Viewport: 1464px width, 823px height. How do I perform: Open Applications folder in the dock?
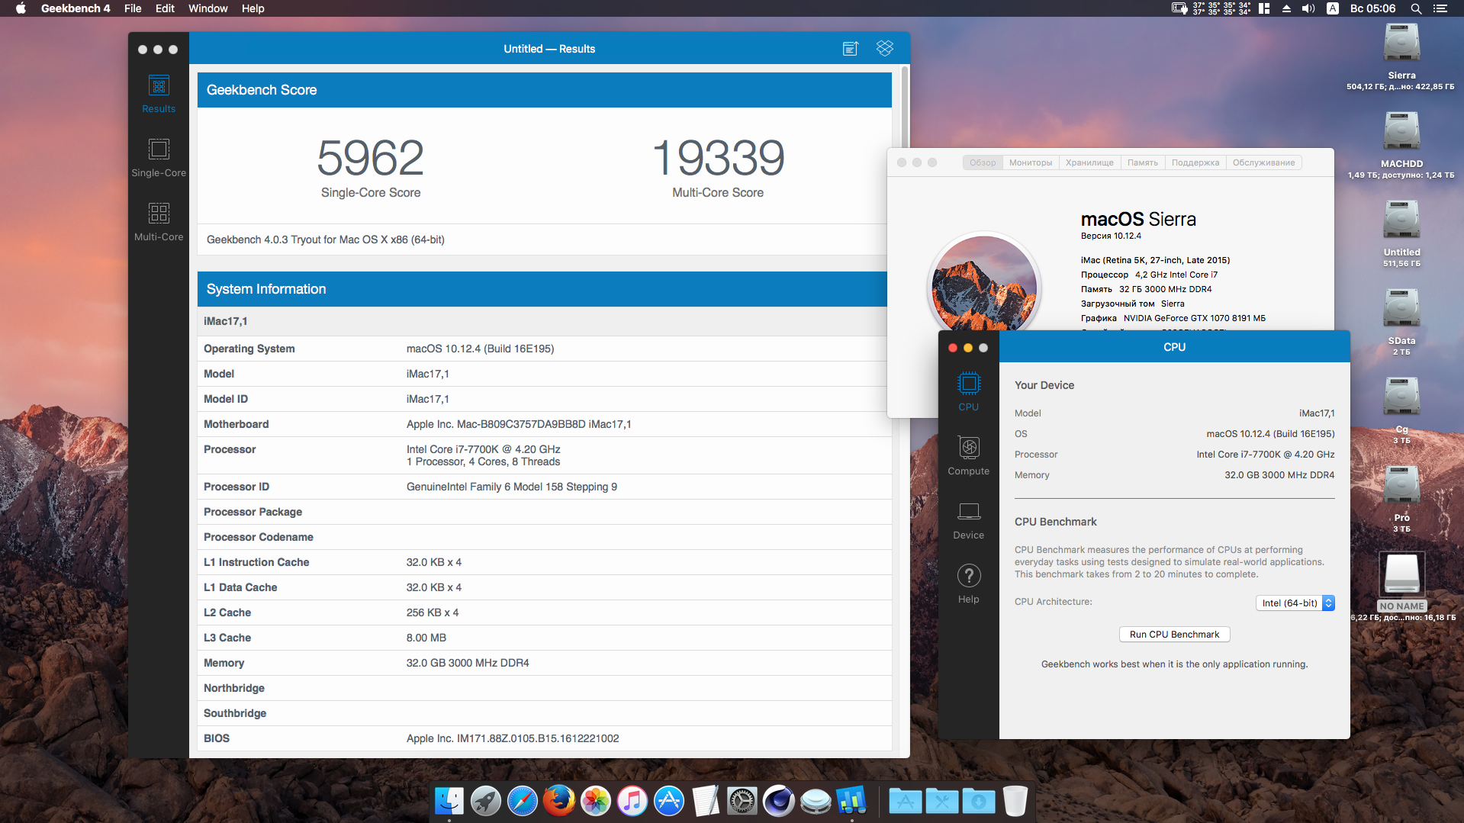point(906,801)
